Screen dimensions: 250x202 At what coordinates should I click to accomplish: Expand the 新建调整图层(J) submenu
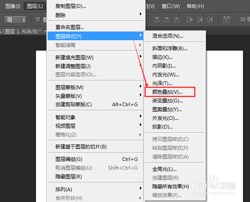[96, 66]
